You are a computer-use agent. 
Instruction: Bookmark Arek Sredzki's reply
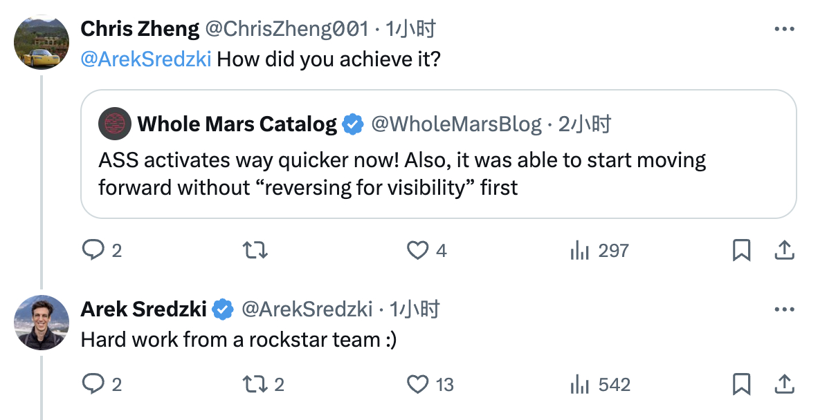pyautogui.click(x=741, y=384)
